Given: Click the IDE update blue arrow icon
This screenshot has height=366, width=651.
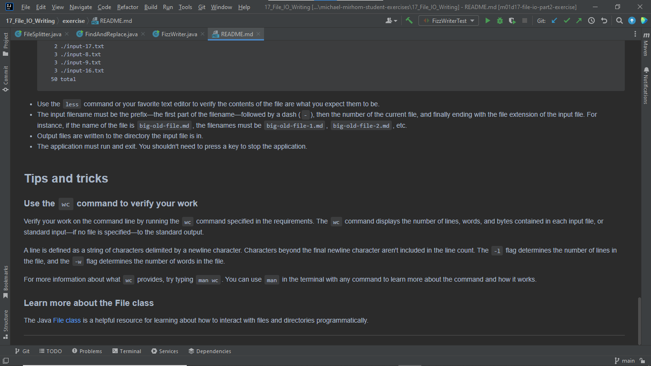Looking at the screenshot, I should click(x=632, y=20).
